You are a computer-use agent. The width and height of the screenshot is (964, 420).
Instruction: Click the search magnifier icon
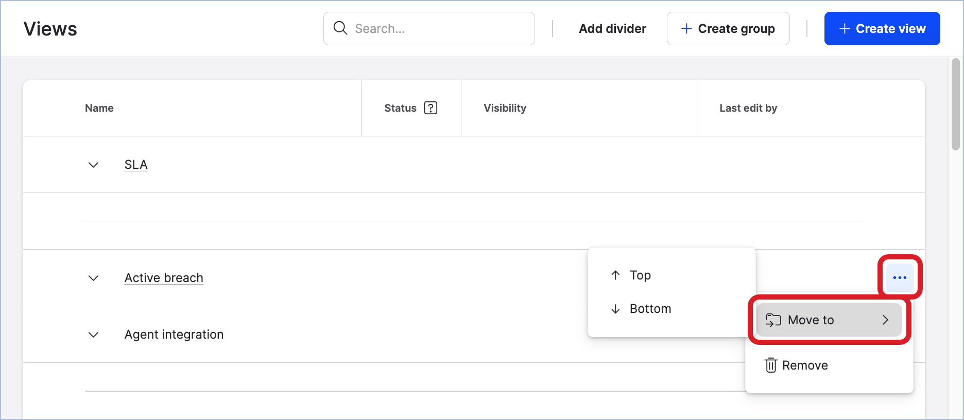pos(340,28)
